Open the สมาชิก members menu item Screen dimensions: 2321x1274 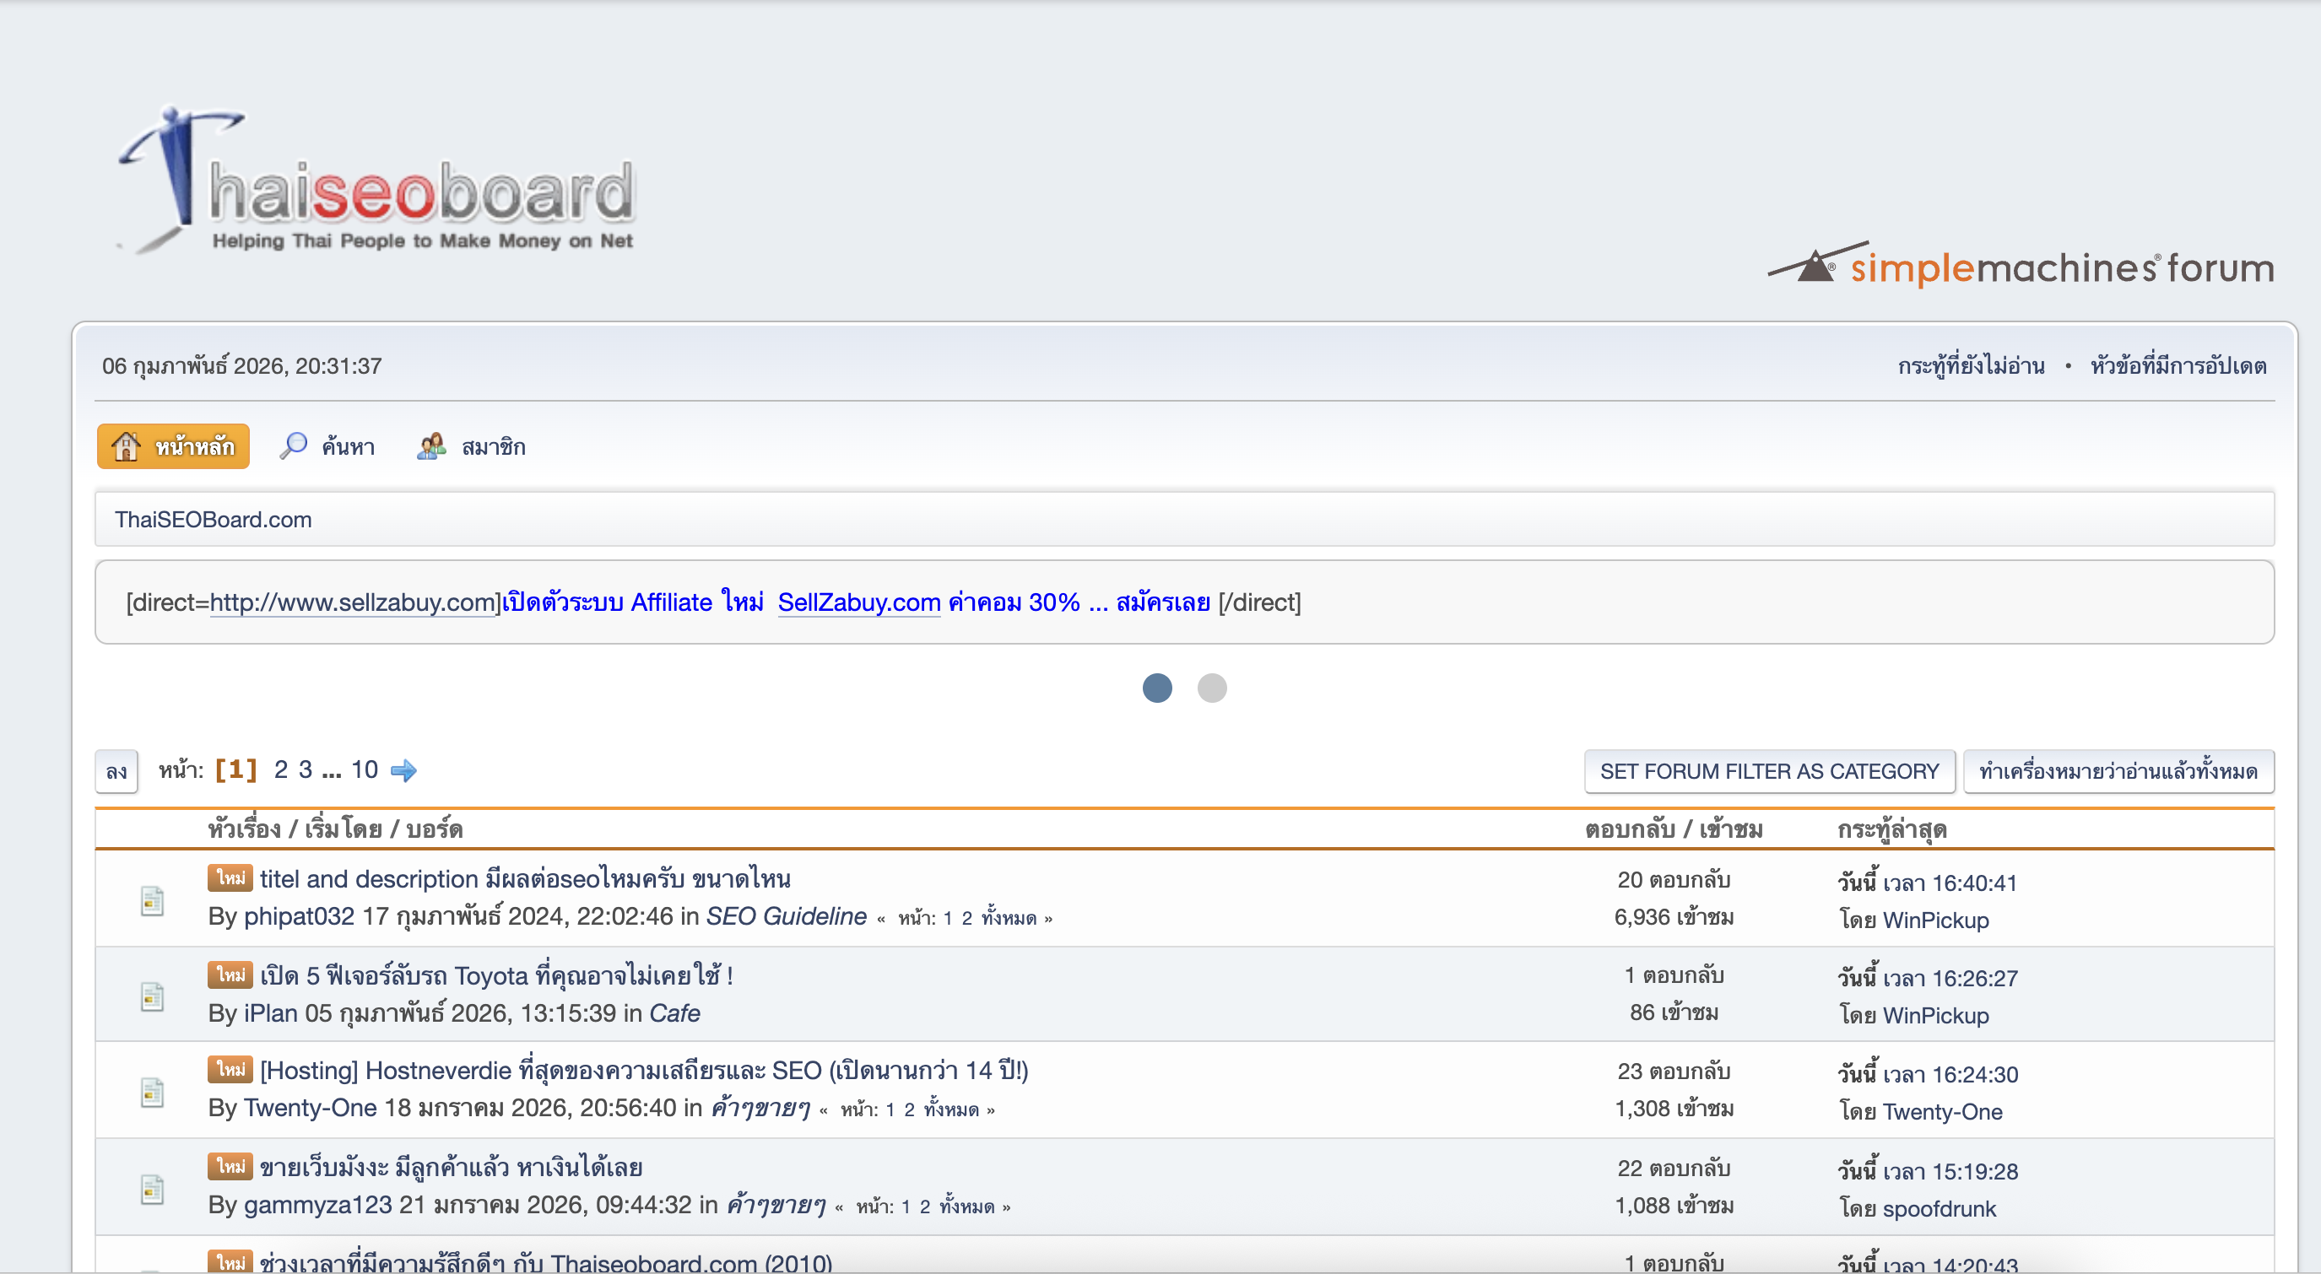493,447
